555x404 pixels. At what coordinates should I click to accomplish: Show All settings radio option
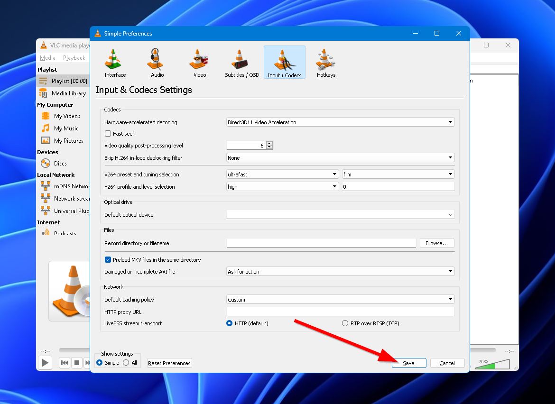(x=126, y=363)
